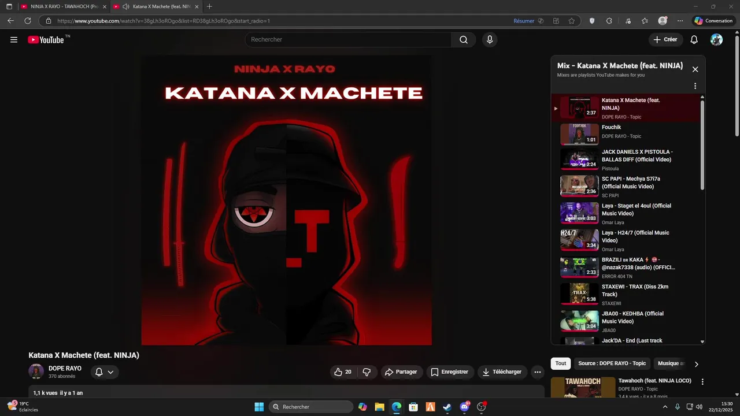Open the split screen browser icon

coord(556,21)
